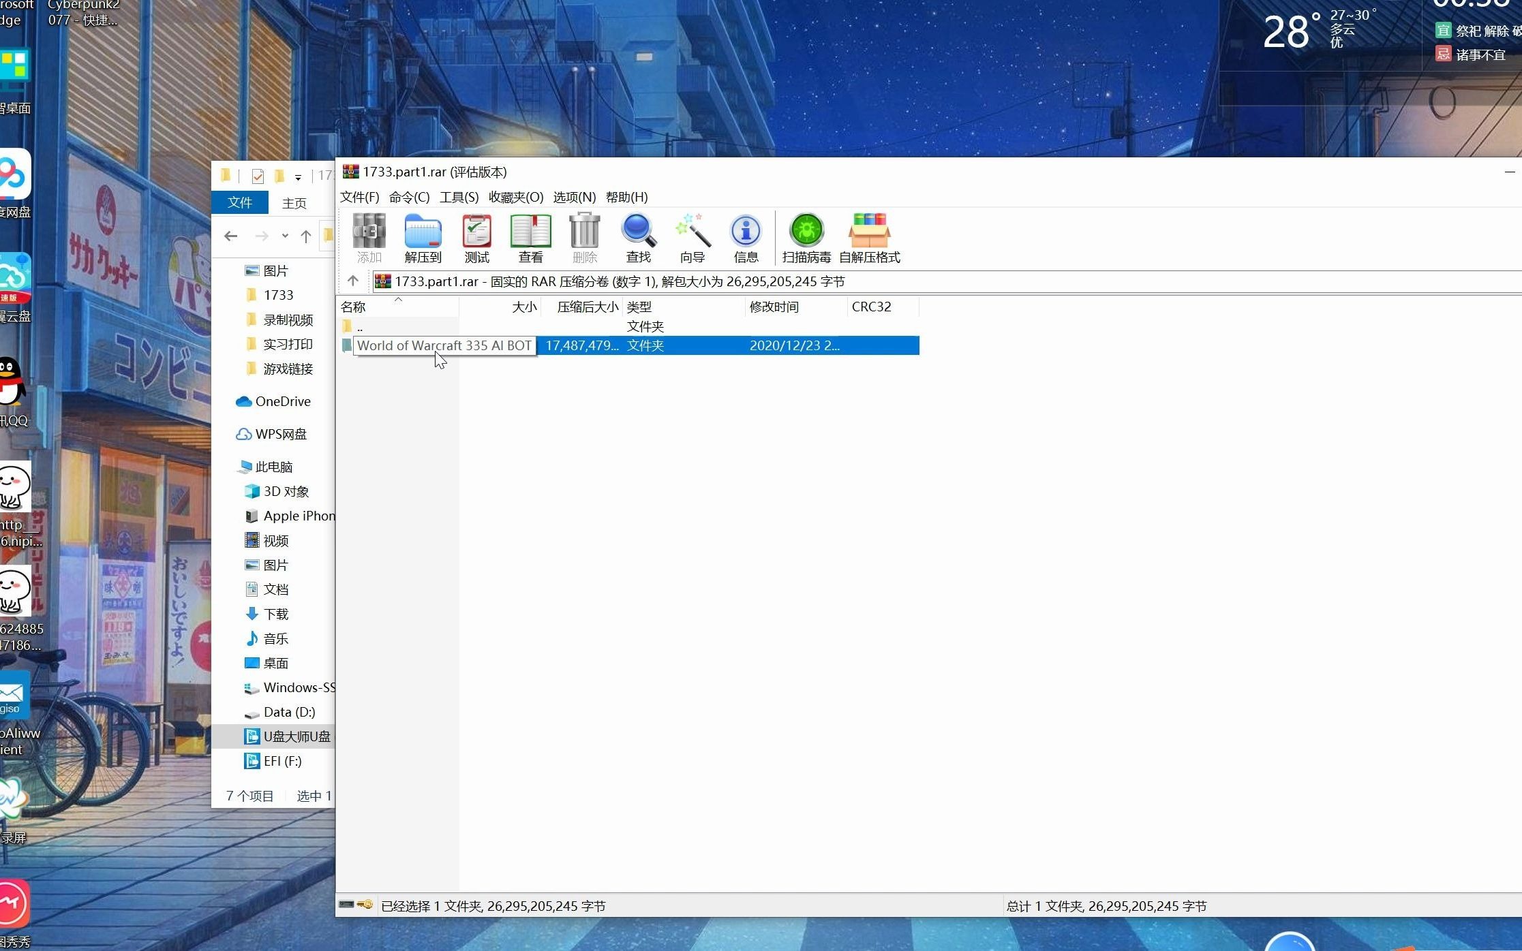This screenshot has width=1522, height=951.
Task: Click the 测试 (Test) toolbar icon
Action: tap(476, 238)
